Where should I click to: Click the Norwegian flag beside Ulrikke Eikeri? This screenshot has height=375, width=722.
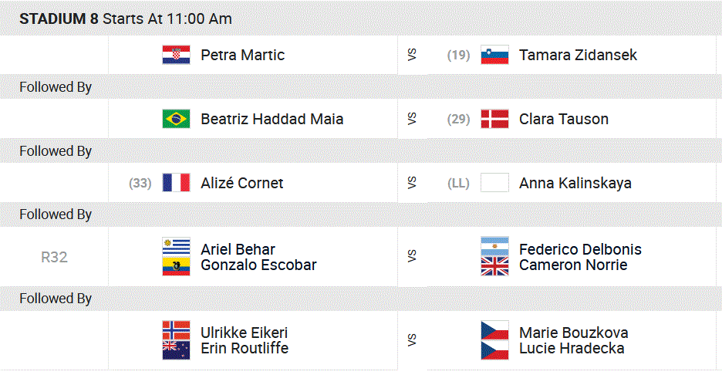click(x=176, y=330)
